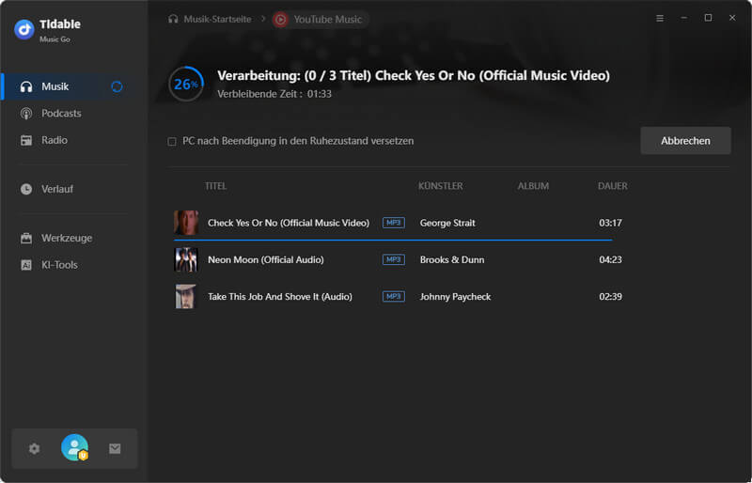
Task: Open the hamburger menu icon
Action: 660,18
